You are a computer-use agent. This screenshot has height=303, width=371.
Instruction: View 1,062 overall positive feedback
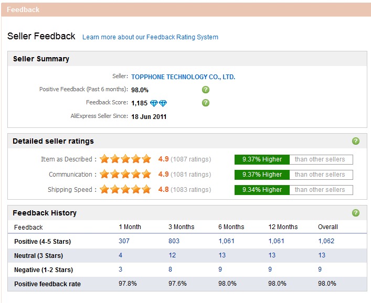[326, 241]
